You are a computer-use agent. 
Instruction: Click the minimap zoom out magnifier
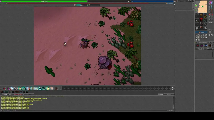pos(209,7)
